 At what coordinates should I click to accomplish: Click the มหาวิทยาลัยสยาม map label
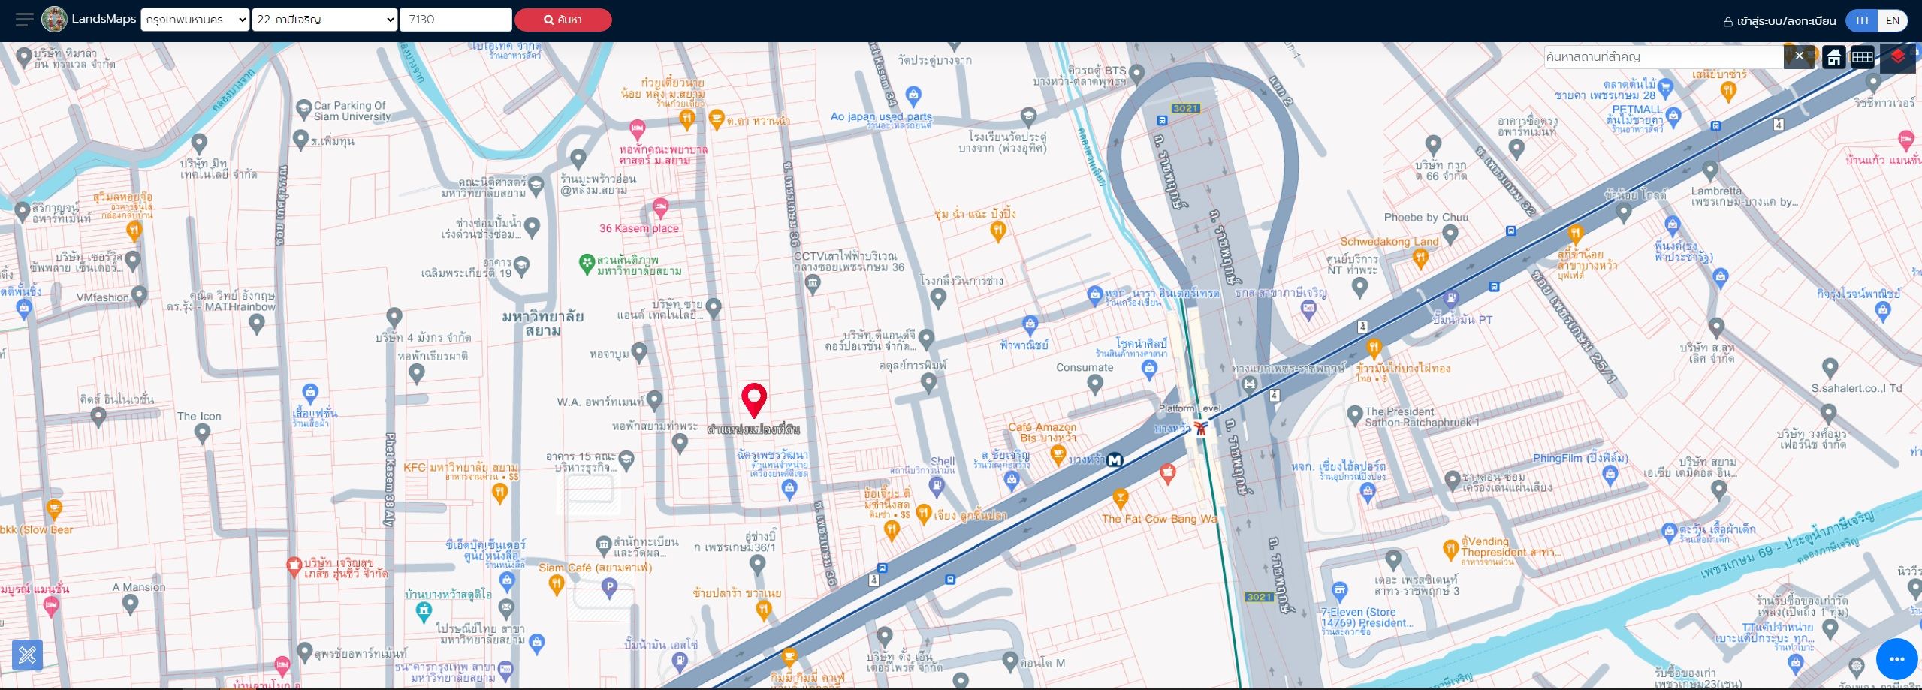(543, 324)
